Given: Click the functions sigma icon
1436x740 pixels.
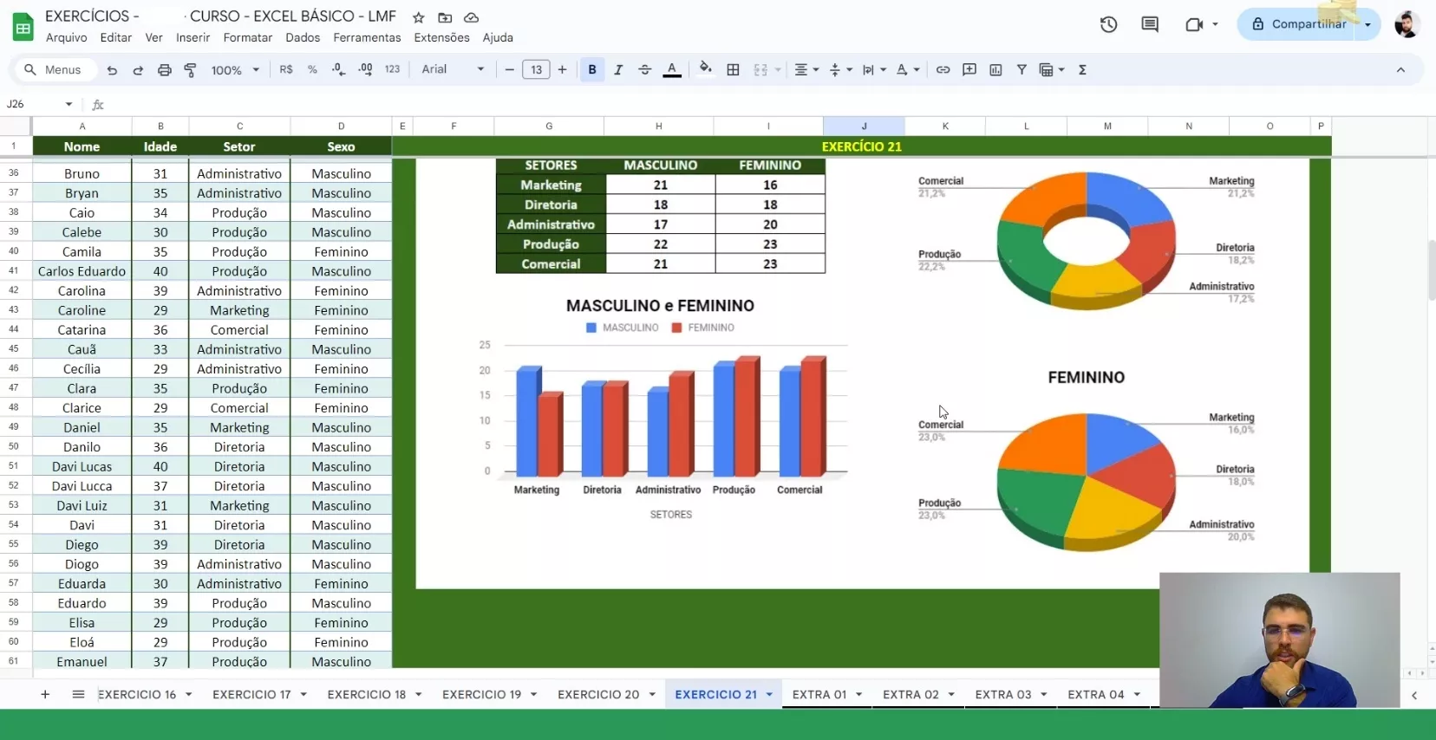Looking at the screenshot, I should pyautogui.click(x=1082, y=70).
